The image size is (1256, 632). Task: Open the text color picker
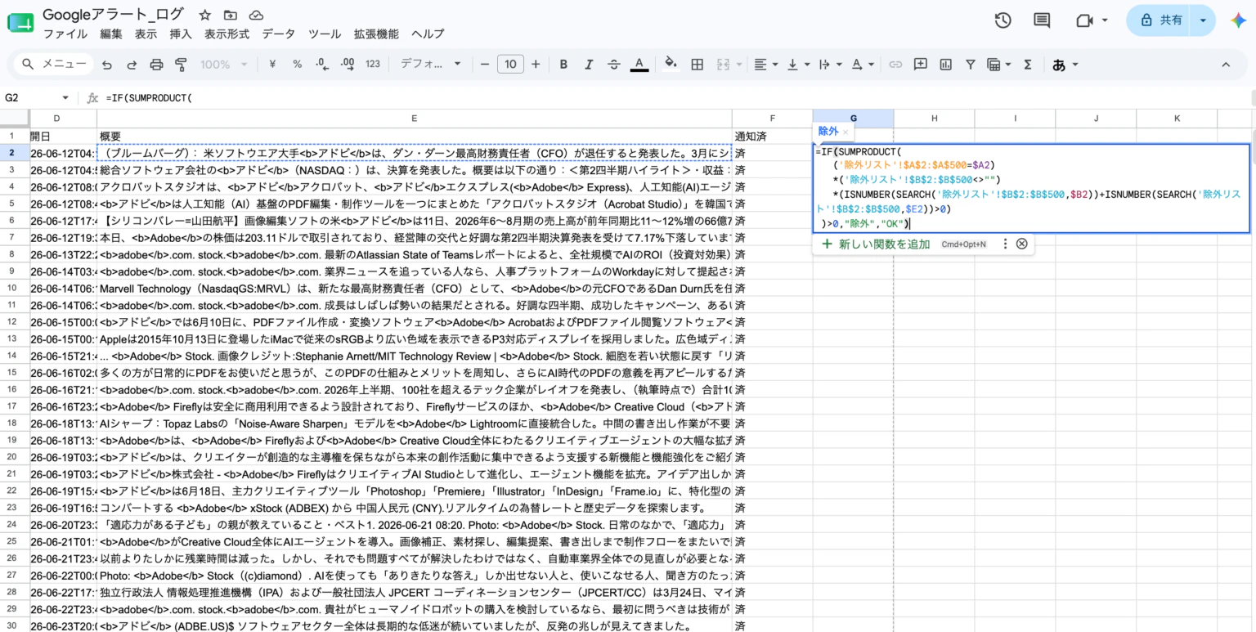point(639,64)
